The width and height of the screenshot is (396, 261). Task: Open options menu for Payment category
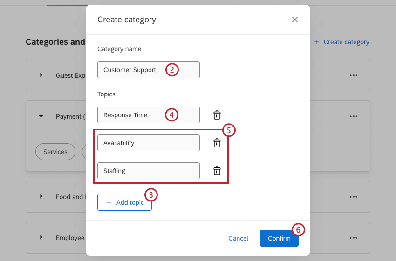[x=353, y=116]
